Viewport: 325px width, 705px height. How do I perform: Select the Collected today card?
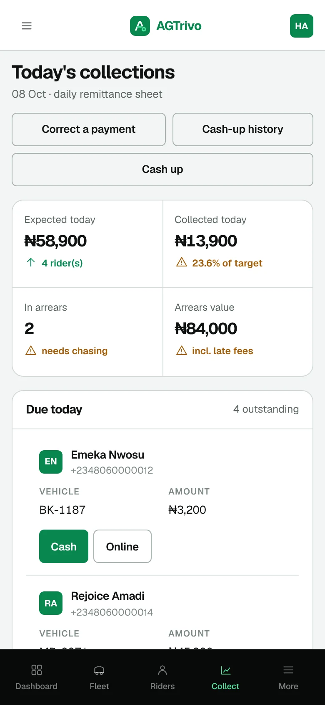238,244
